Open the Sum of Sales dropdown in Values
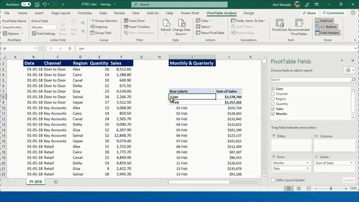This screenshot has width=359, height=202. pyautogui.click(x=352, y=163)
